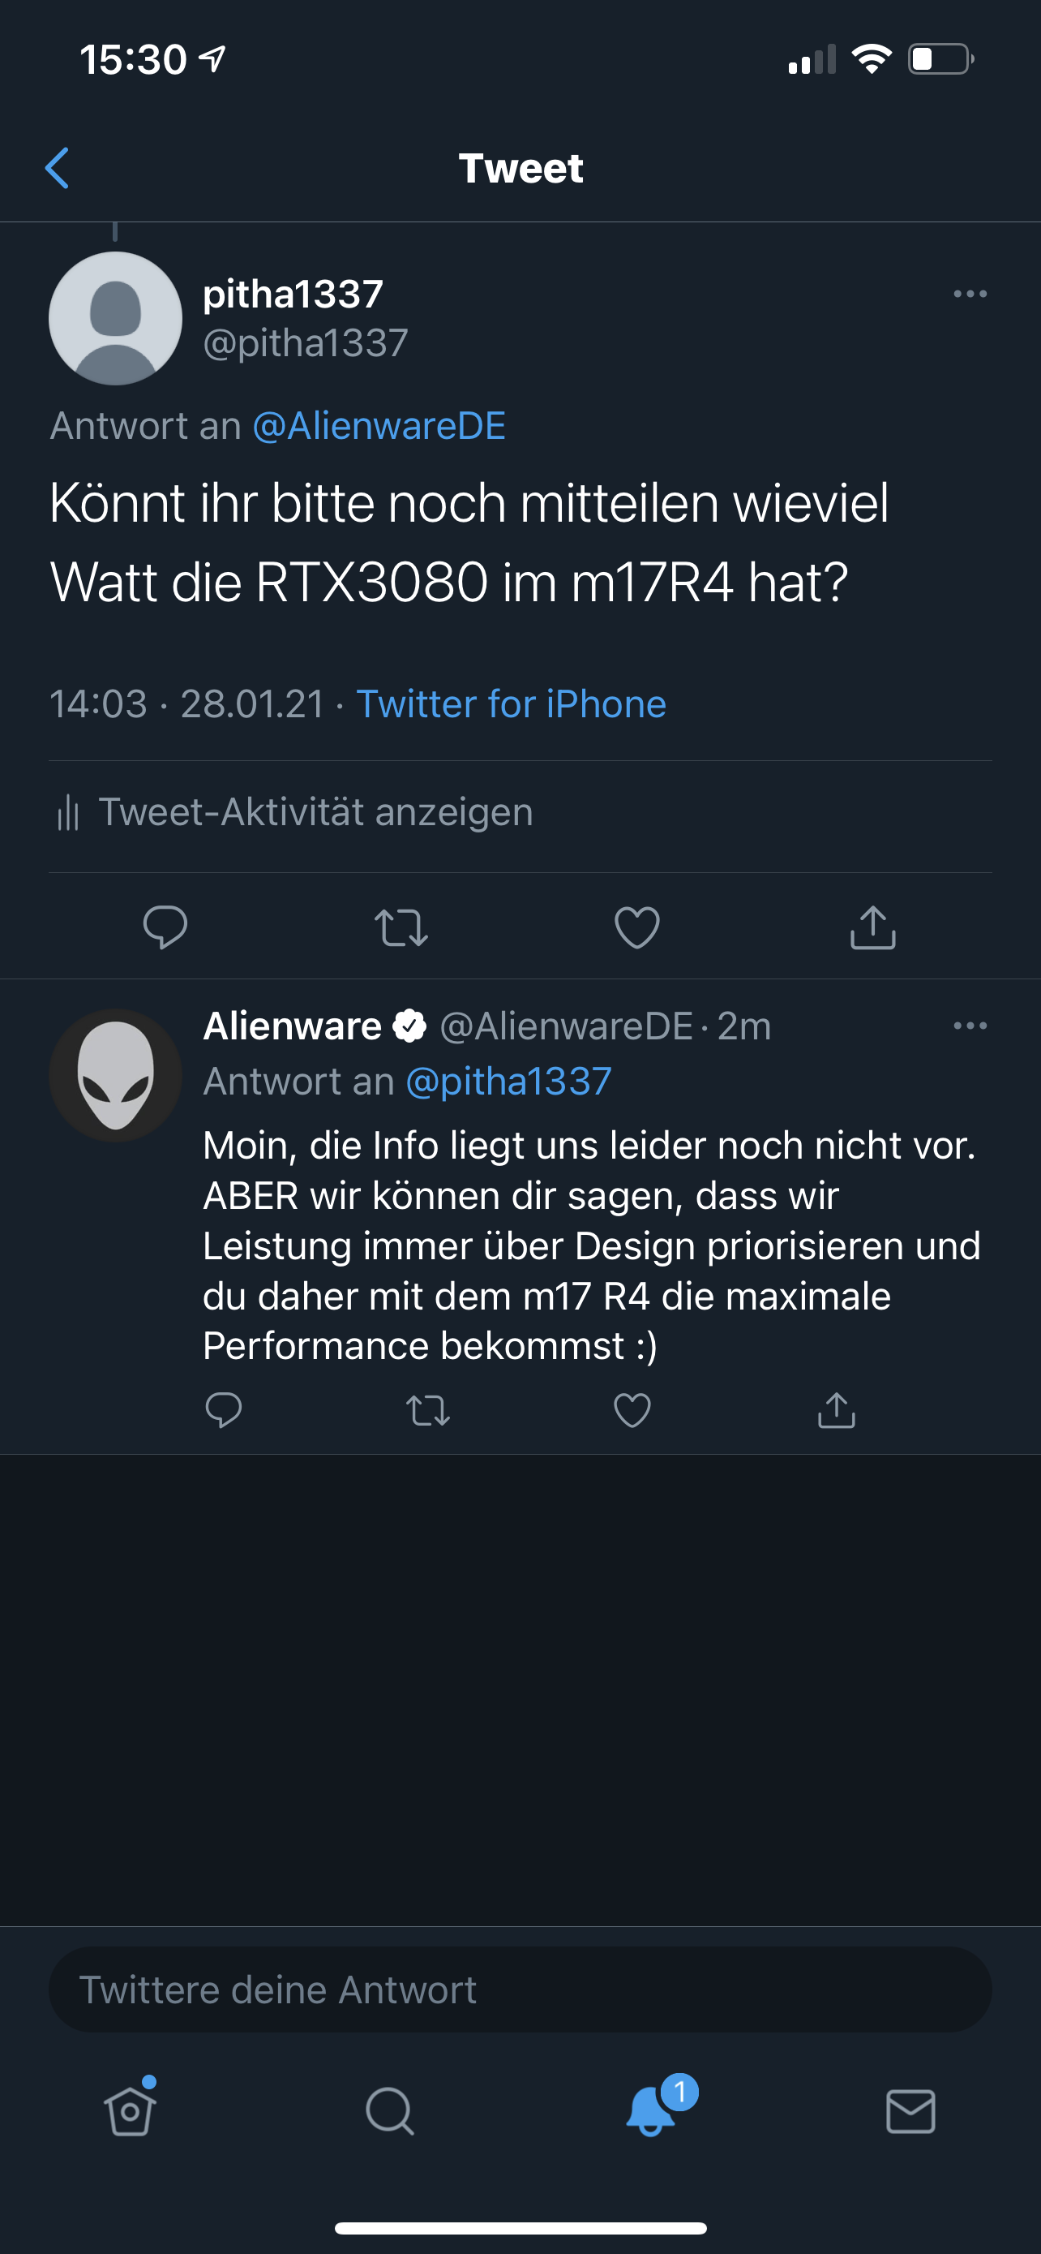Open the @pitha1337 mention in the reply
Viewport: 1041px width, 2254px height.
[x=508, y=1082]
